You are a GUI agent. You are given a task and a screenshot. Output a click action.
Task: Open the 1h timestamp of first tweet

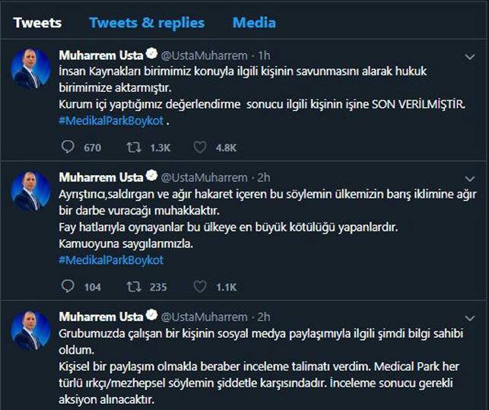pyautogui.click(x=265, y=56)
